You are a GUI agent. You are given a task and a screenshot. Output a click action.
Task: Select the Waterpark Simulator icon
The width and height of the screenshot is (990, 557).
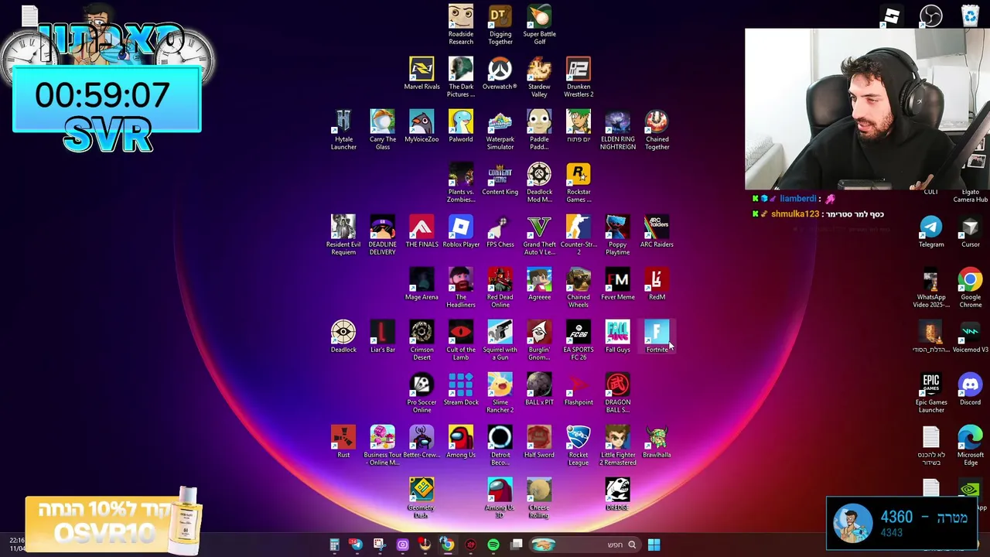click(500, 130)
